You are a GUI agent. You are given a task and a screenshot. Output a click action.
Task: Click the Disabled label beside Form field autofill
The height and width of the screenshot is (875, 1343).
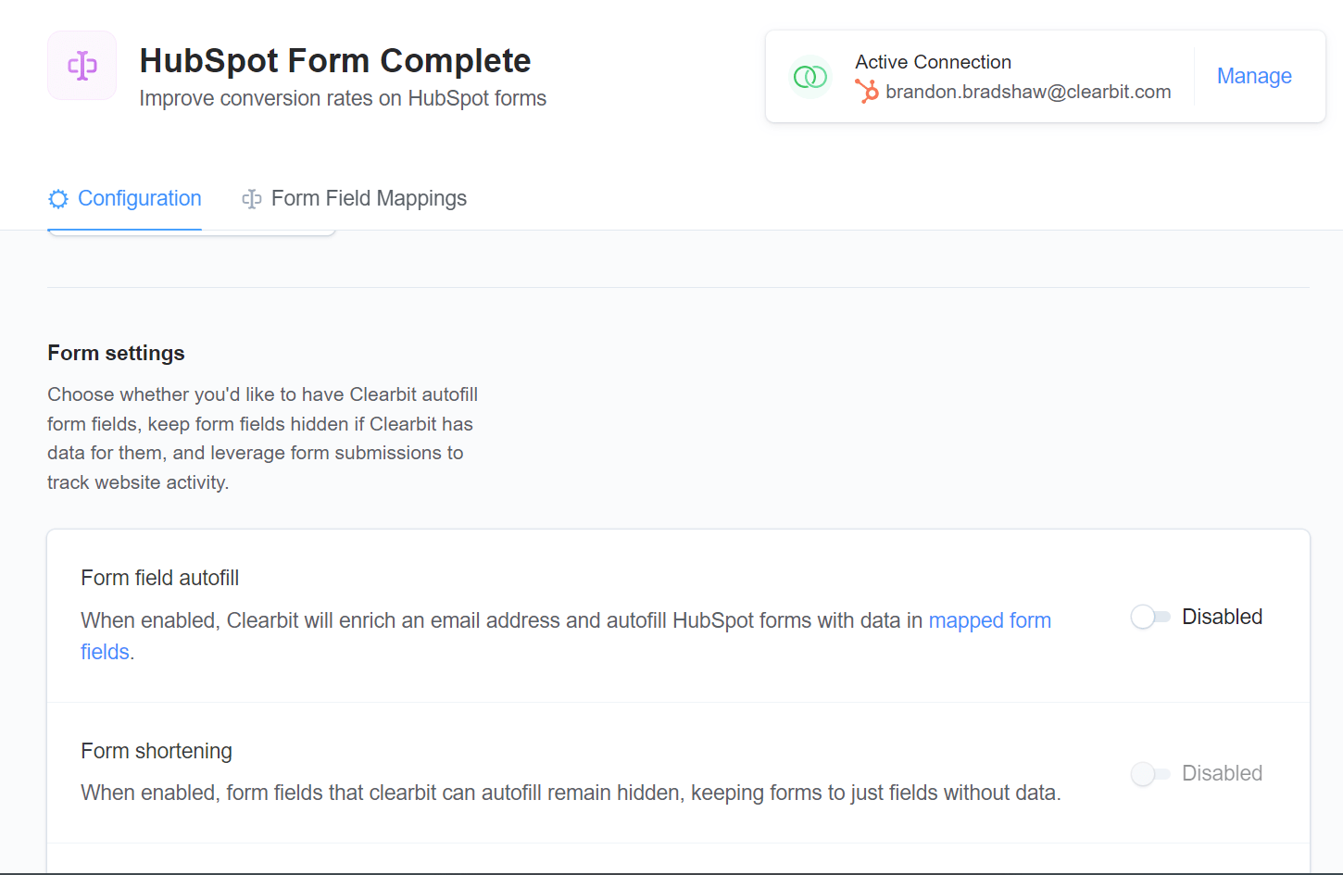(1222, 617)
